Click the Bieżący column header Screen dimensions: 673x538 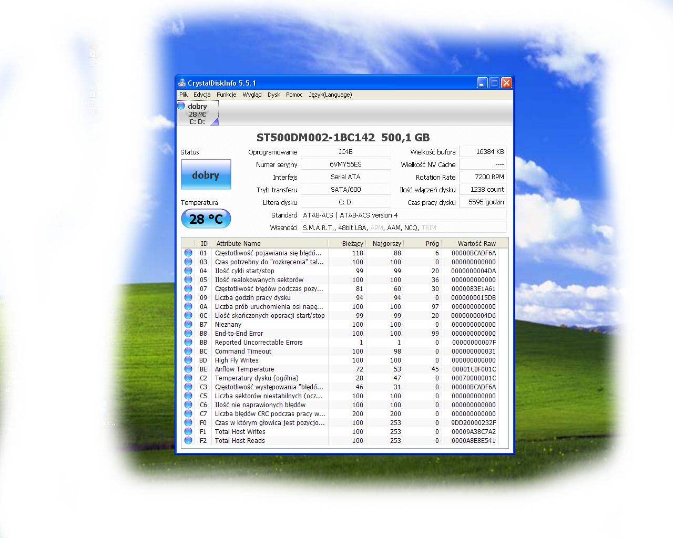[348, 243]
